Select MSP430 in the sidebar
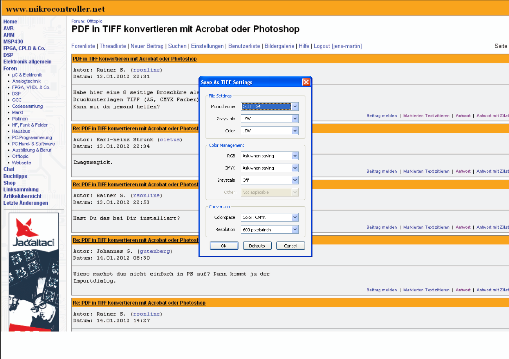 point(13,41)
